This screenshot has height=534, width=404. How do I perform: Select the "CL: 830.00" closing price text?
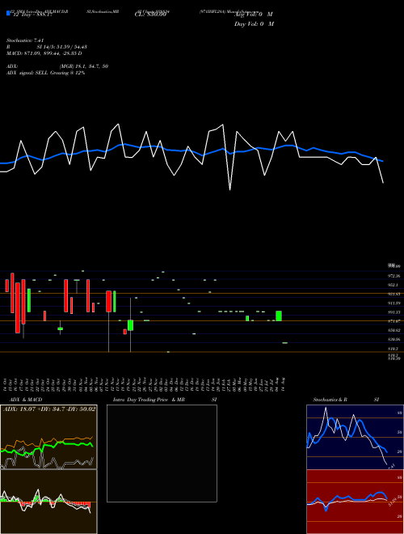(x=150, y=15)
